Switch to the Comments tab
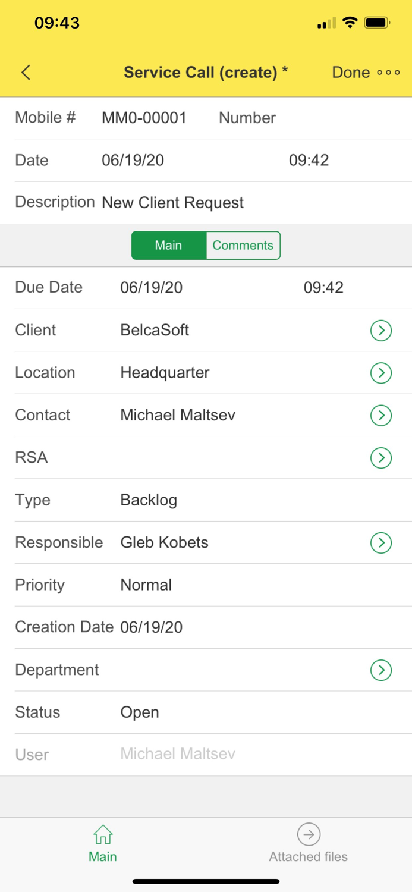The image size is (412, 892). 243,245
